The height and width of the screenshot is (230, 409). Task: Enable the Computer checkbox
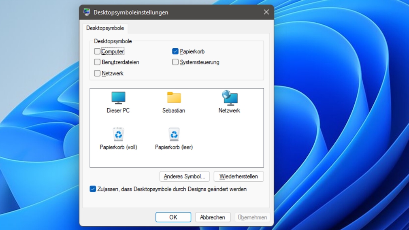(x=97, y=51)
